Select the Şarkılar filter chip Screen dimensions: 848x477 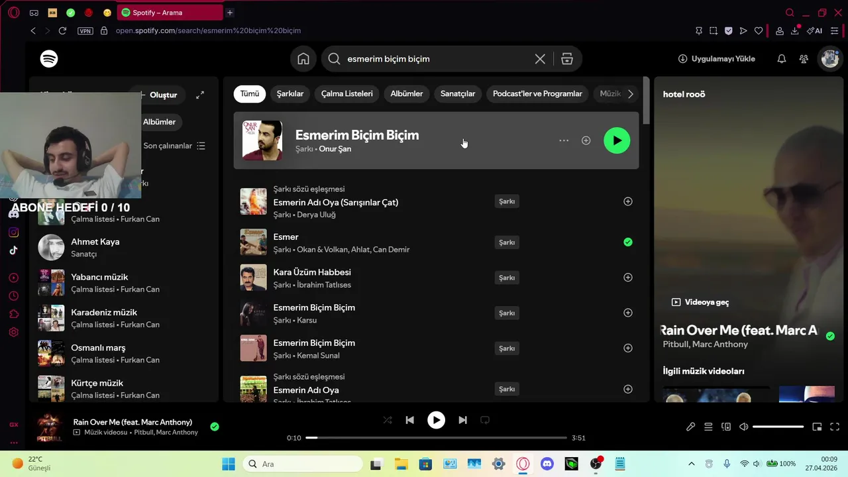(x=290, y=94)
